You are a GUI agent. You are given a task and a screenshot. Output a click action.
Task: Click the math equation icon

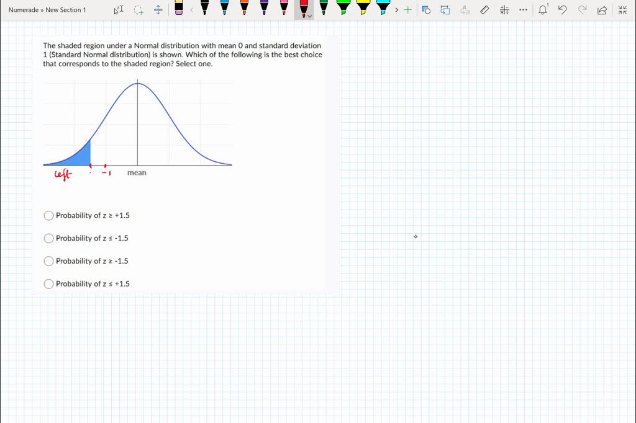coord(504,10)
